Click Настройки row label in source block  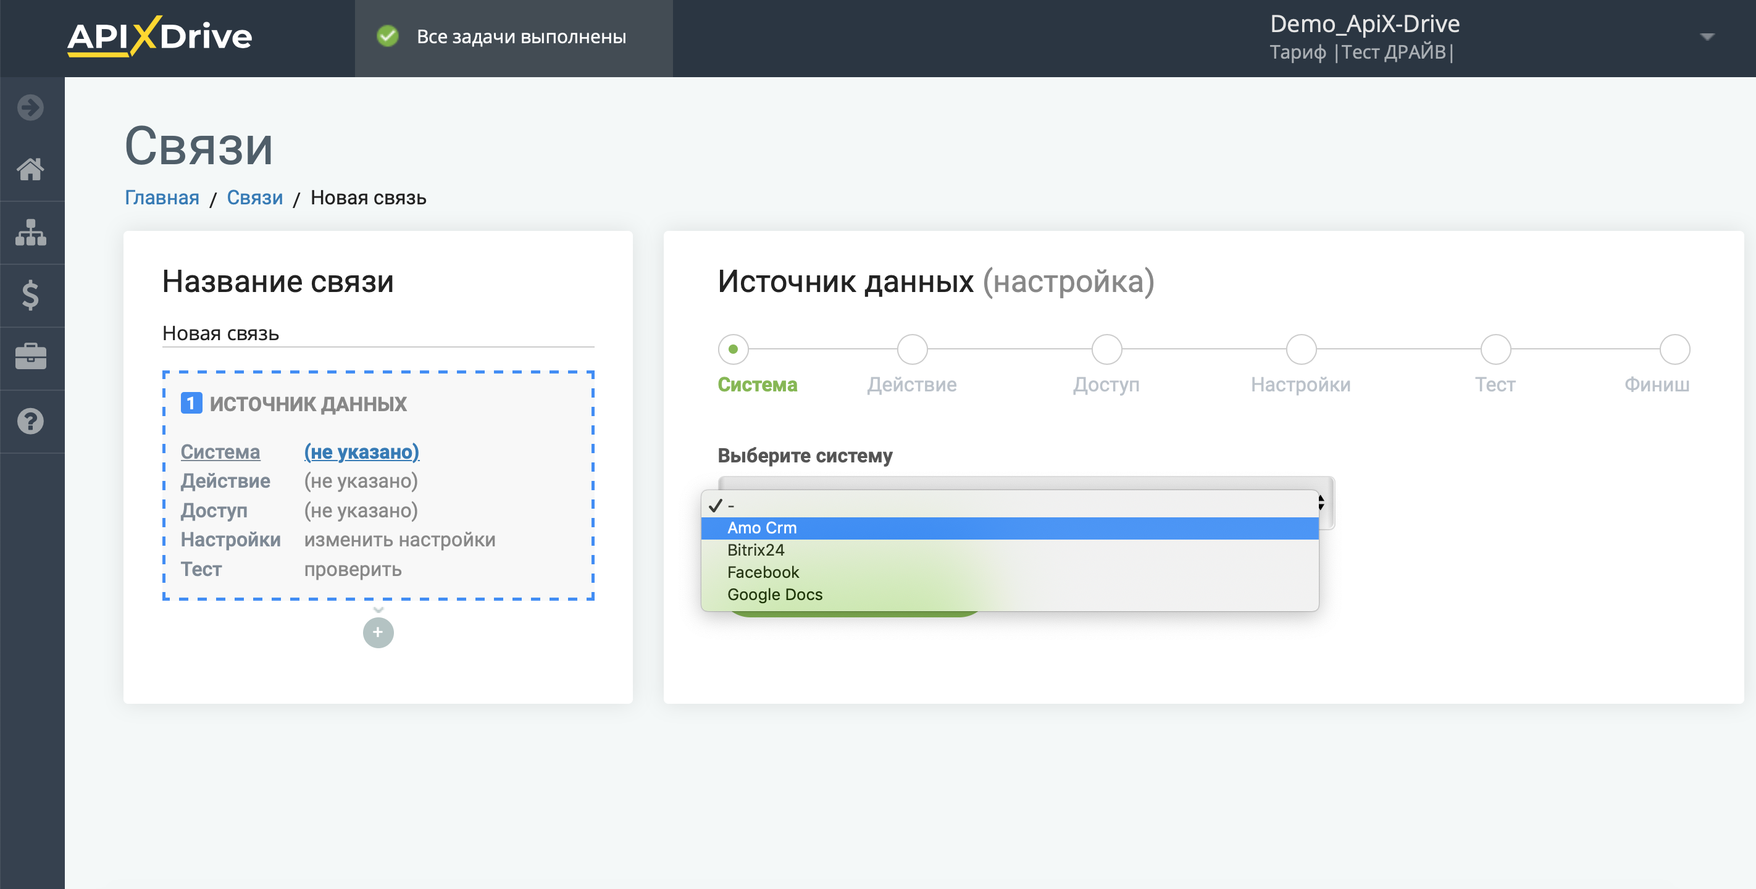click(230, 539)
